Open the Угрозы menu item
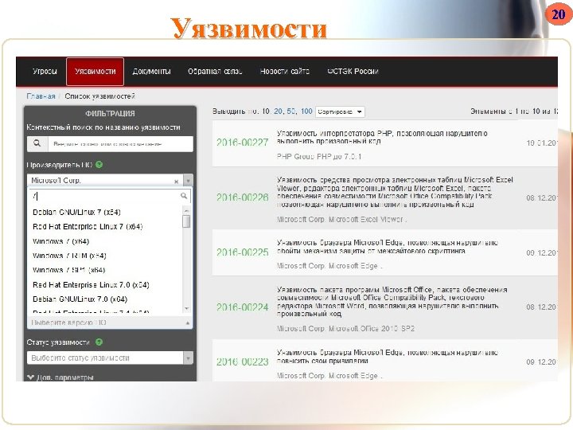The image size is (573, 430). click(45, 72)
